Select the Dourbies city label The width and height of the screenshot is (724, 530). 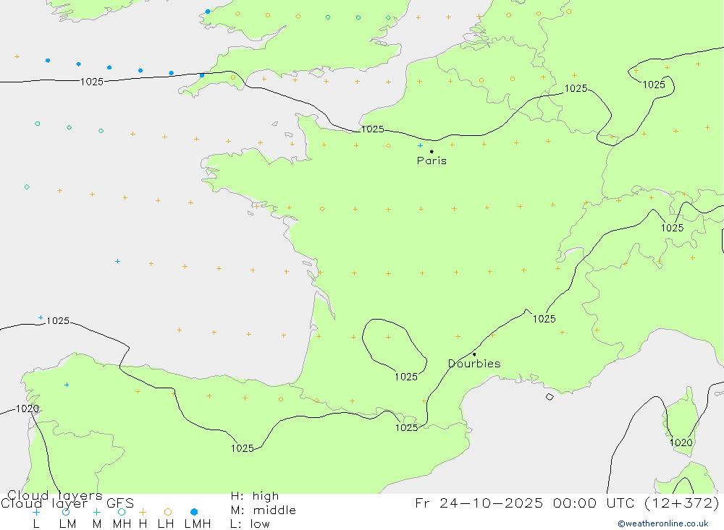[475, 364]
